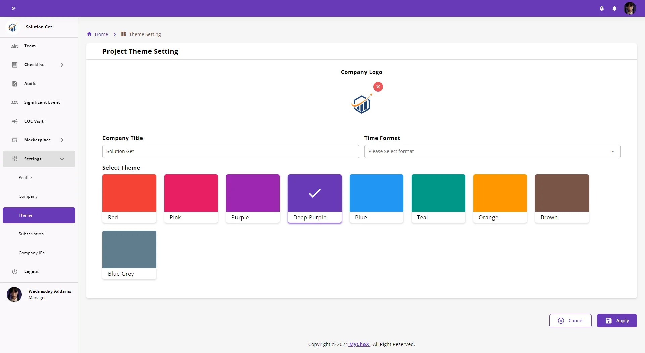
Task: Open the Company IPs settings page
Action: tap(32, 253)
